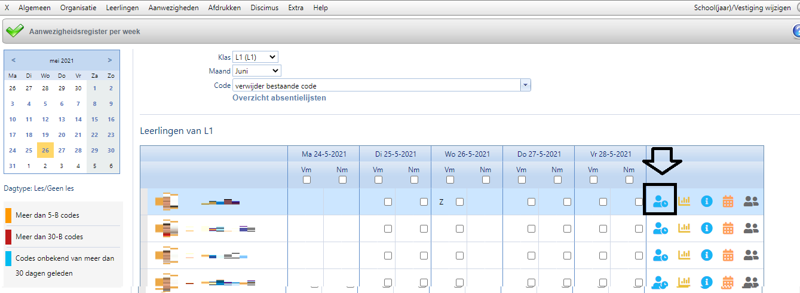The height and width of the screenshot is (293, 800).
Task: Click the yellow bar chart icon in third row
Action: pos(683,255)
